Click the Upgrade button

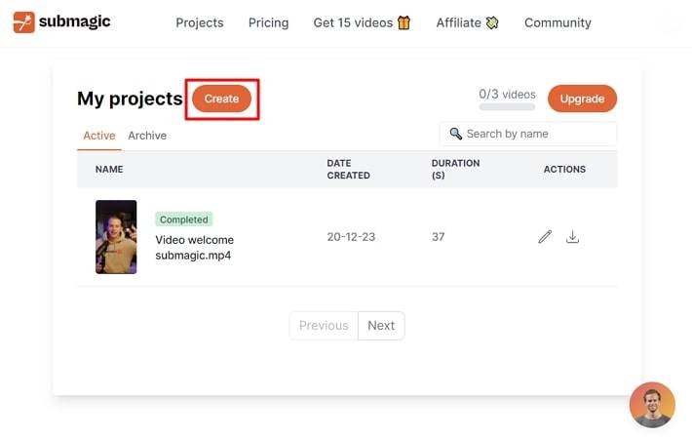click(582, 99)
